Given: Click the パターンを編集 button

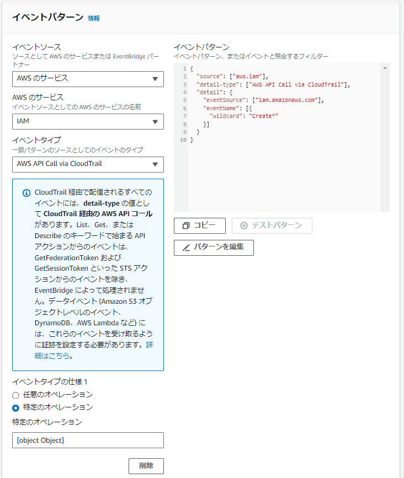Looking at the screenshot, I should [213, 248].
